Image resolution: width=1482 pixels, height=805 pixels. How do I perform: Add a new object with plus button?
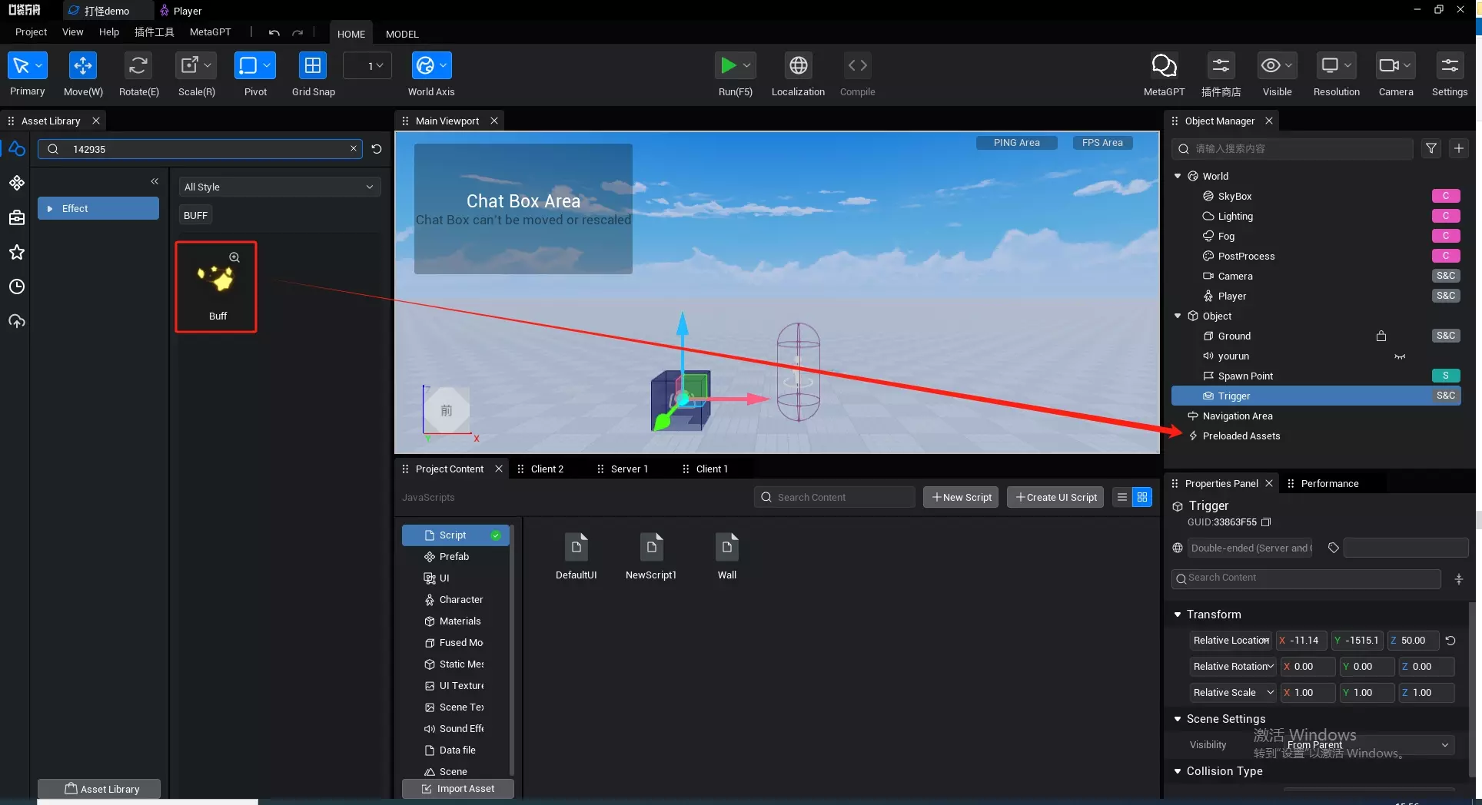pos(1459,148)
